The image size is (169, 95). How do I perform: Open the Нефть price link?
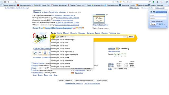(110, 69)
